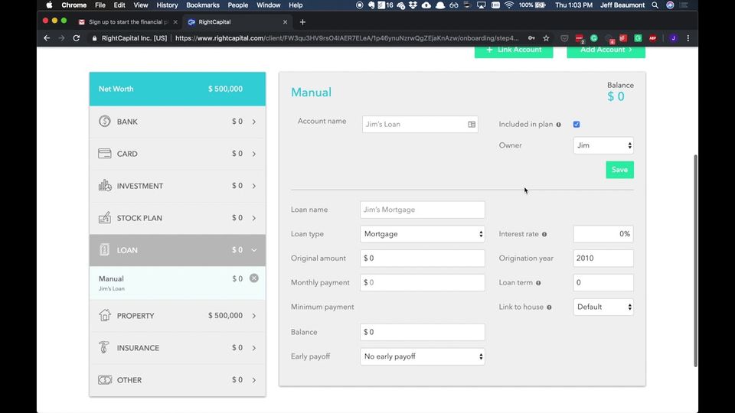Screen dimensions: 735x413
Task: Remove the Manual Jim's Loan account
Action: pyautogui.click(x=254, y=278)
